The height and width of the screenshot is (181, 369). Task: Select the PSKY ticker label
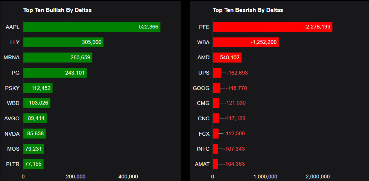[x=12, y=88]
